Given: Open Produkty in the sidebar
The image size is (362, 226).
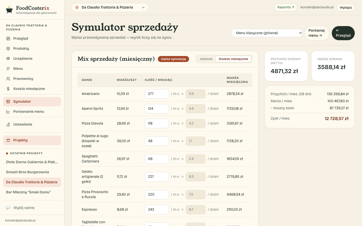Looking at the screenshot, I should click(32, 48).
